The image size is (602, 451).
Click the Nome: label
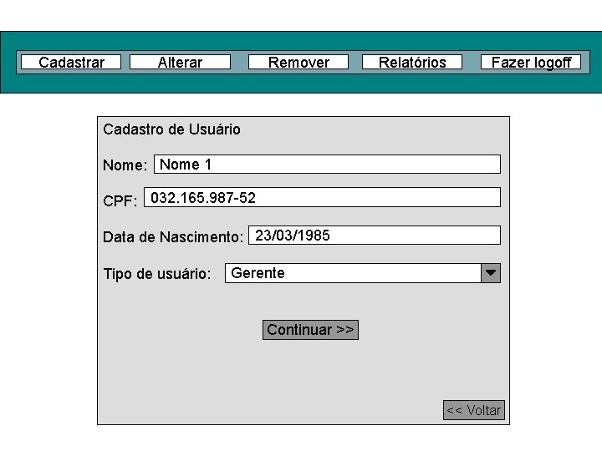coord(125,165)
